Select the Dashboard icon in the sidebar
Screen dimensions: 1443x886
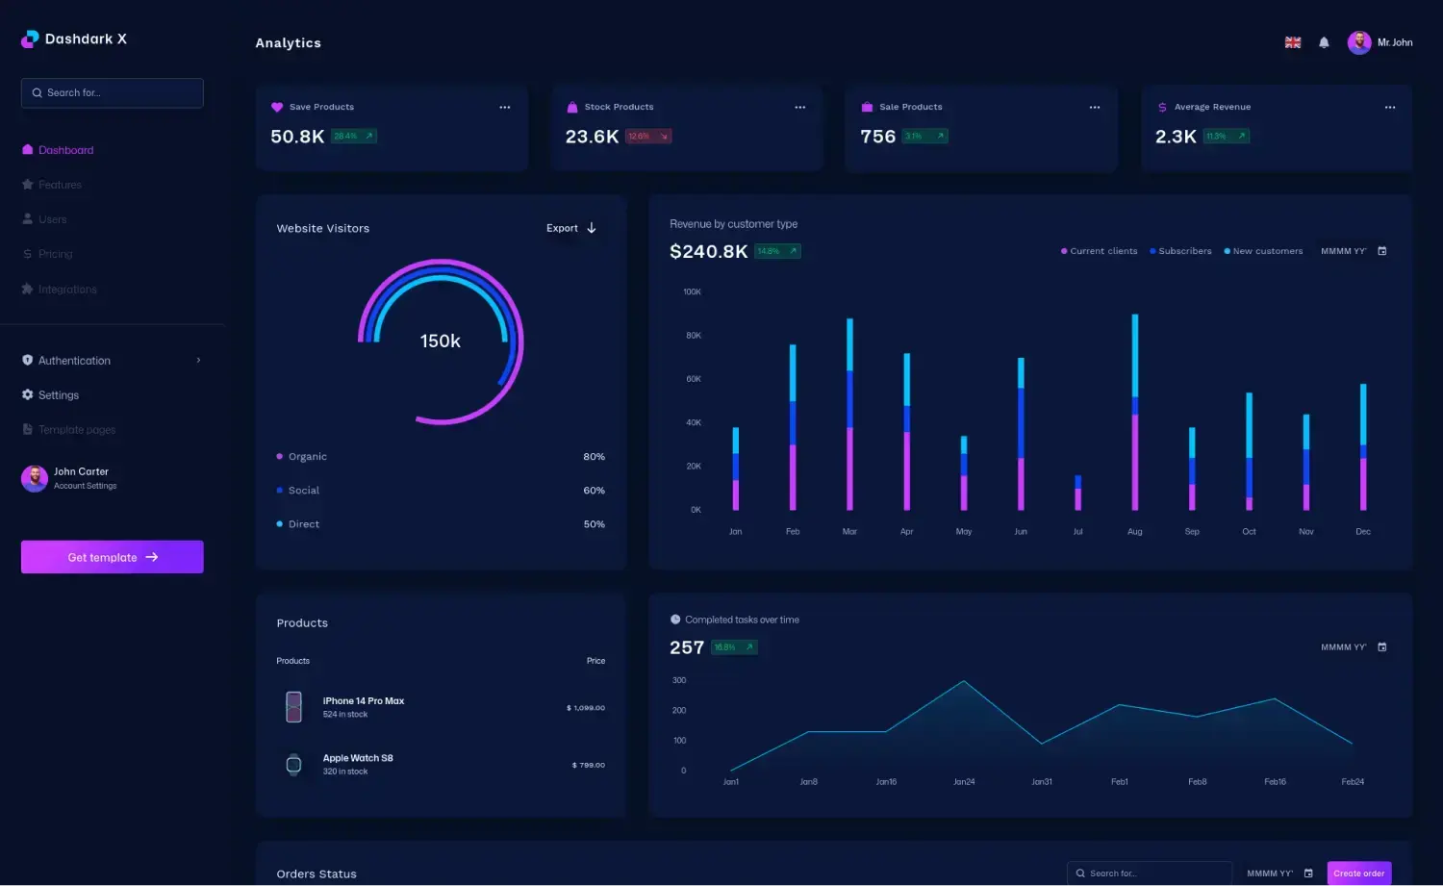click(27, 150)
